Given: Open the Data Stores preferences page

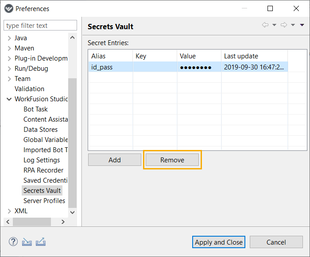Looking at the screenshot, I should pos(41,130).
